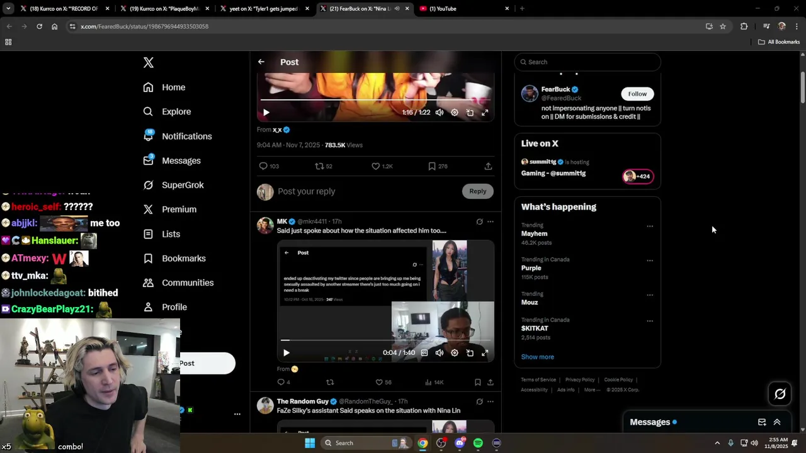Bookmark MK's post
Viewport: 806px width, 453px height.
click(478, 382)
